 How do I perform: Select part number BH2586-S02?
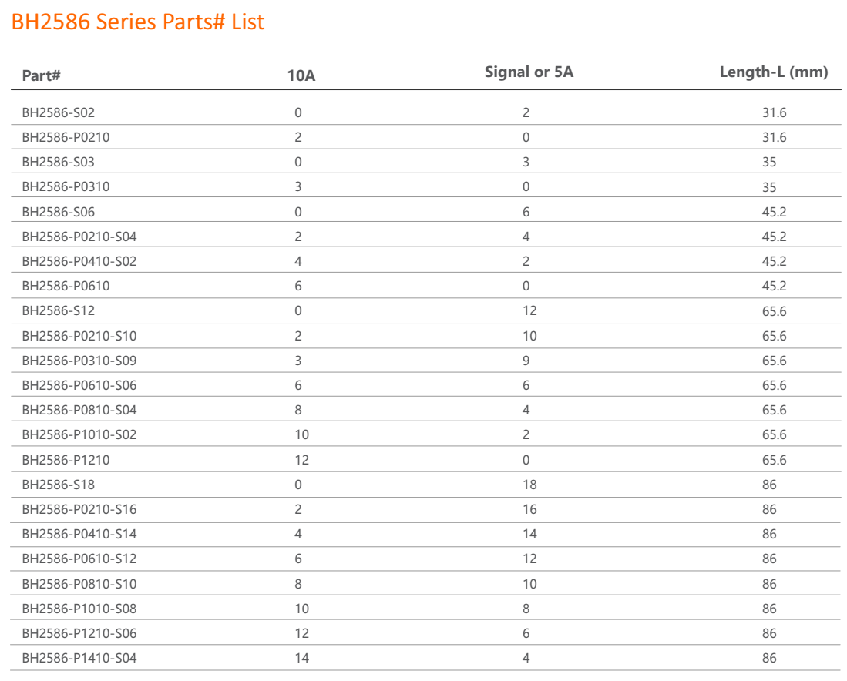tap(59, 113)
